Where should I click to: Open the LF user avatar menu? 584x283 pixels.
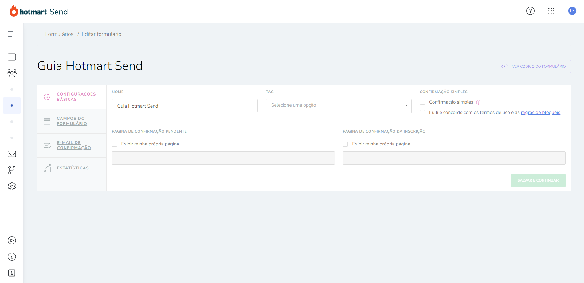point(572,11)
